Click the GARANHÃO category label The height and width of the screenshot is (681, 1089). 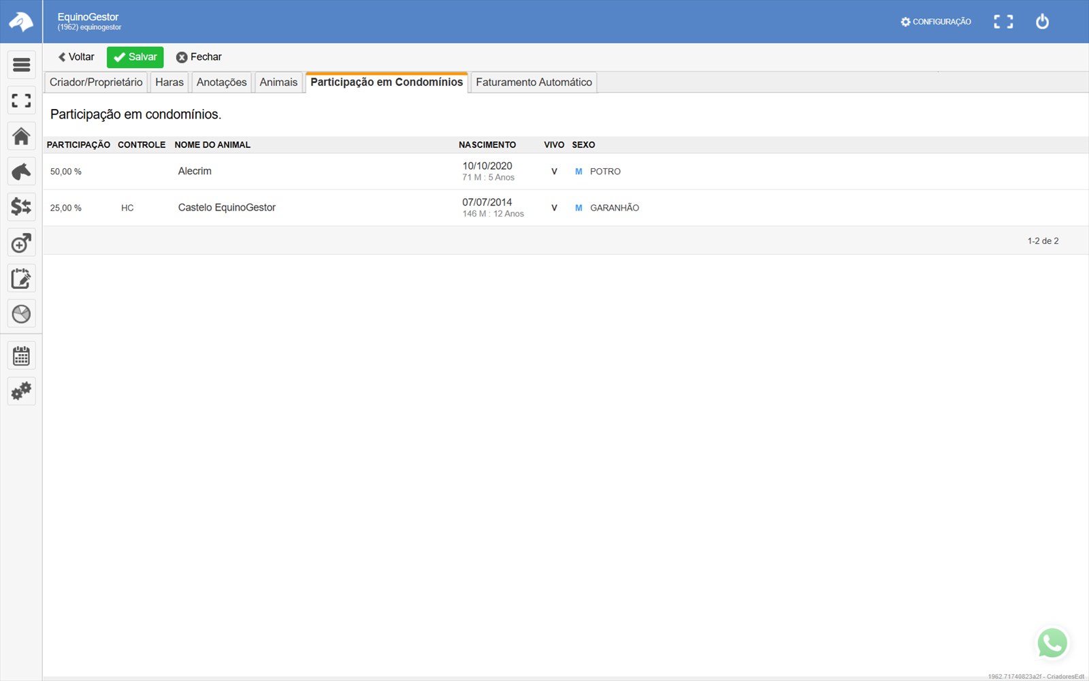tap(615, 208)
